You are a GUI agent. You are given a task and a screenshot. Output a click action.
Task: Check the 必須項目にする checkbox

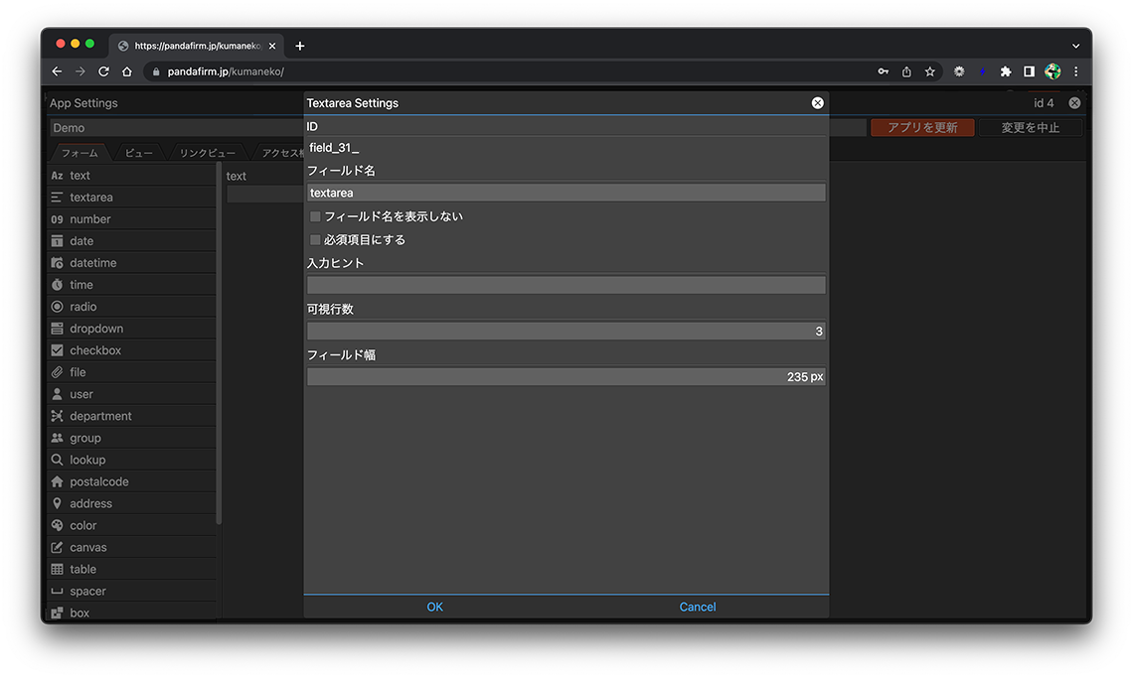tap(315, 240)
